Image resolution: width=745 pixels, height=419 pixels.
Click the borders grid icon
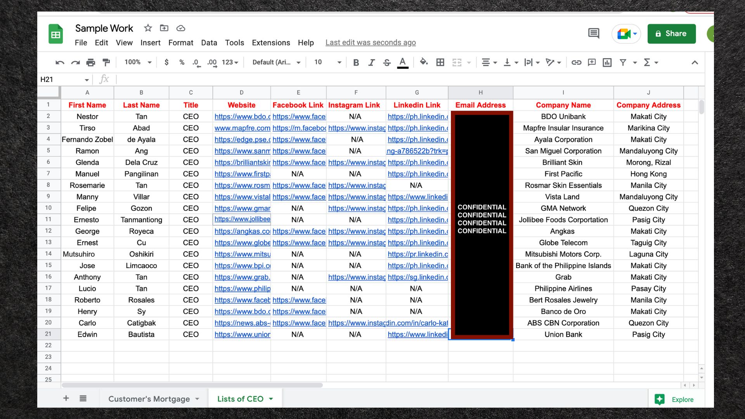[440, 62]
